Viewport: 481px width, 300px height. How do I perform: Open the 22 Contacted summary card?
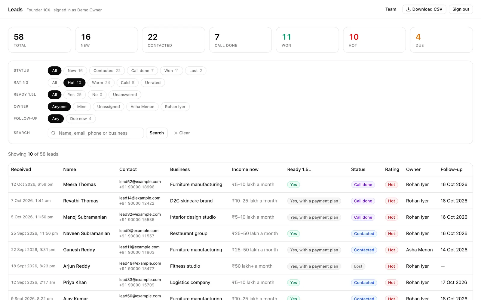click(x=173, y=40)
